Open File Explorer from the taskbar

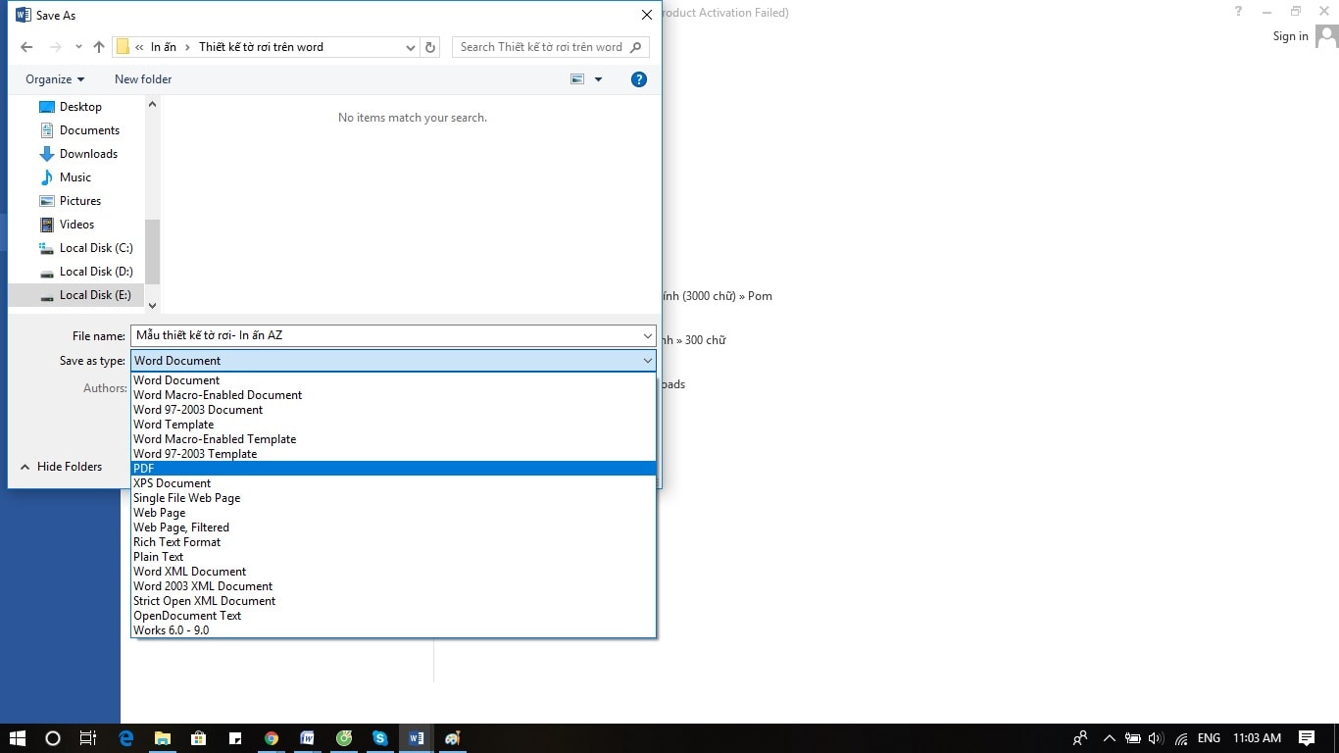162,738
